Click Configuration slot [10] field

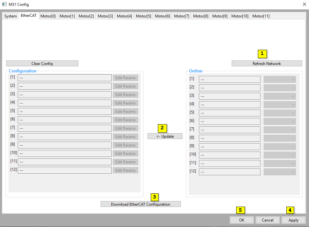(x=65, y=153)
